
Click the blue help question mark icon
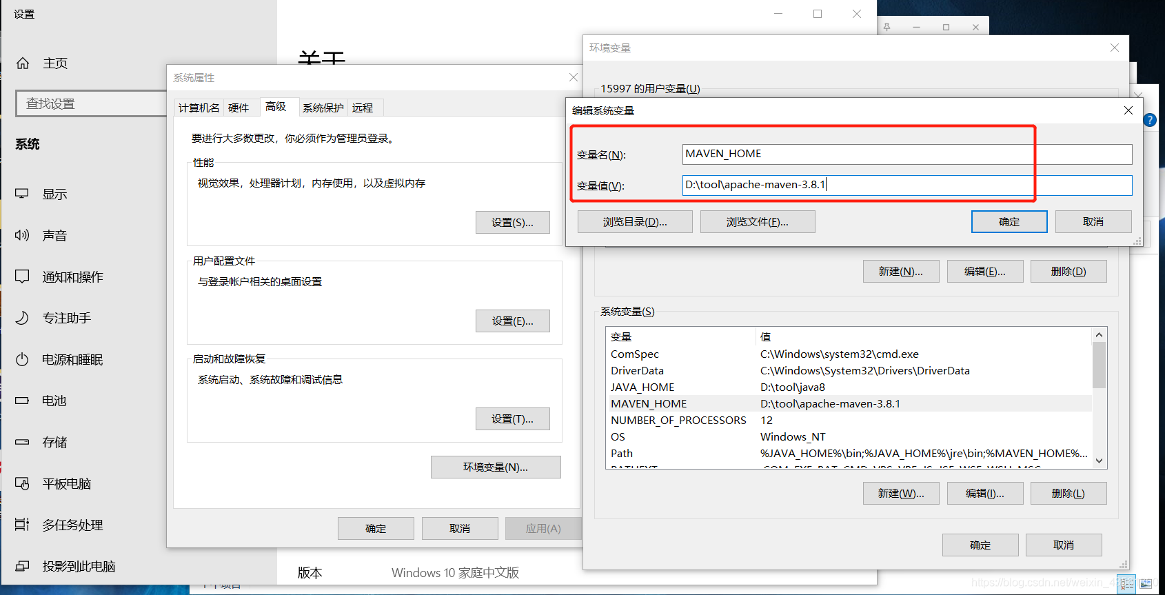pyautogui.click(x=1150, y=120)
